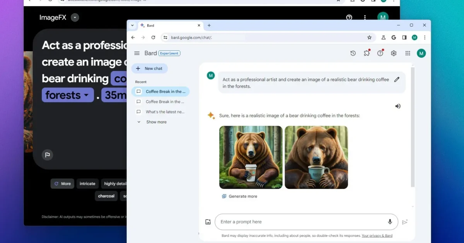Submit prompt with send arrow icon
Viewport: 464px width, 243px height.
[405, 222]
